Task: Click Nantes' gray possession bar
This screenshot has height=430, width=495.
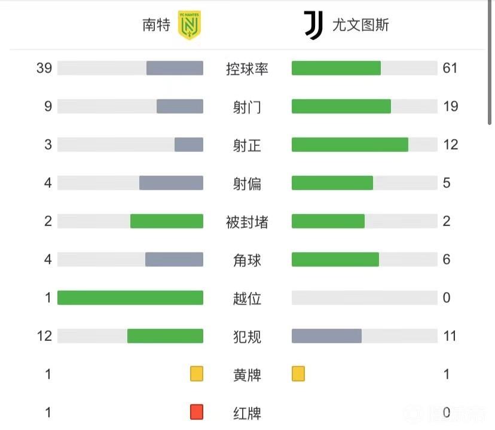Action: coord(175,68)
